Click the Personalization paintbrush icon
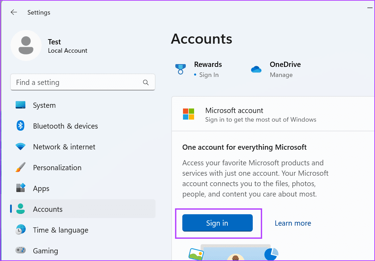This screenshot has height=261, width=375. tap(20, 167)
